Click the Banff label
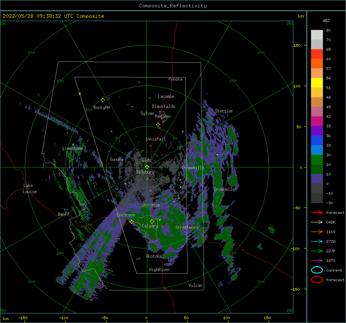Viewport: 346px width, 323px height. [63, 214]
